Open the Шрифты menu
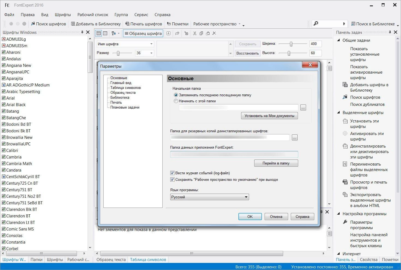The width and height of the screenshot is (401, 270). [x=63, y=14]
